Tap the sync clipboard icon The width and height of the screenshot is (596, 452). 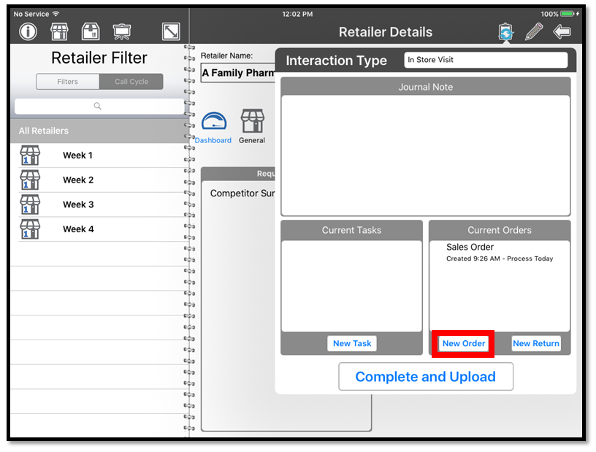505,32
